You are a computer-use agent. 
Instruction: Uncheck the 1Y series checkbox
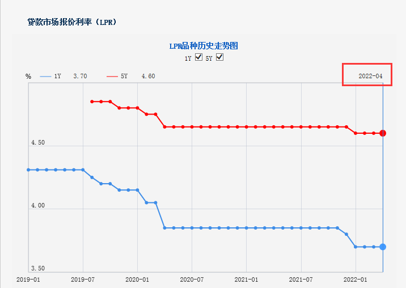point(198,57)
